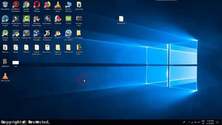
Task: Open Wondershare Filmora shortcut
Action: click(x=16, y=21)
